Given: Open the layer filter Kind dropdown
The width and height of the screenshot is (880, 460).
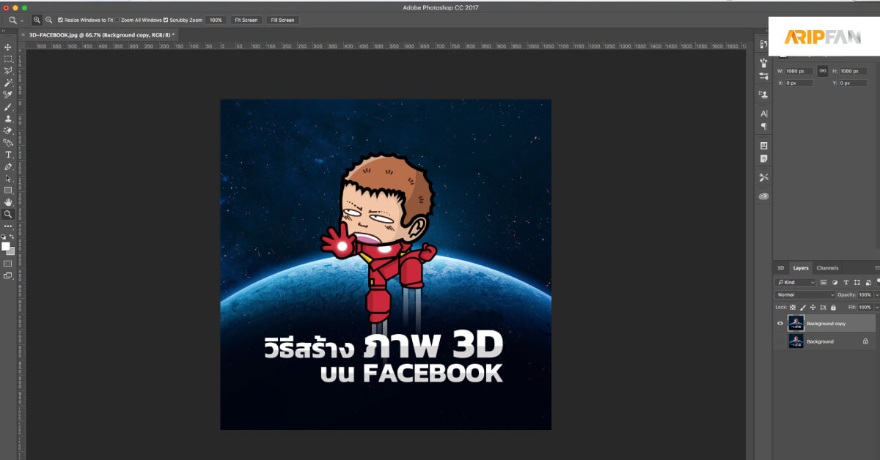Looking at the screenshot, I should pyautogui.click(x=796, y=282).
